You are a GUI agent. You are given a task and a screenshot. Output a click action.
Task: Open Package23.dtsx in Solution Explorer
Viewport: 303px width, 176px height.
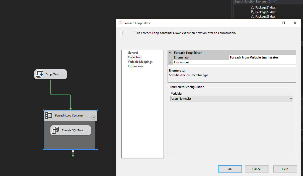coord(265,17)
